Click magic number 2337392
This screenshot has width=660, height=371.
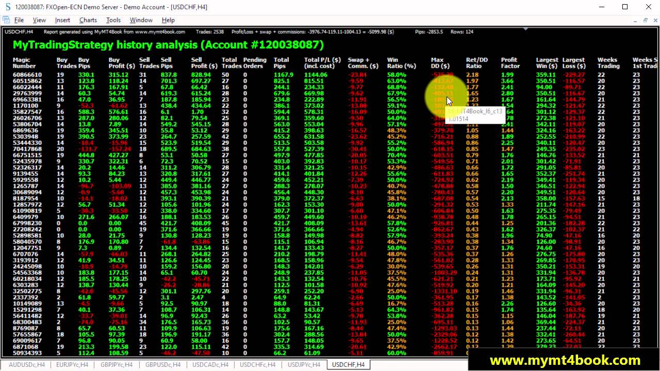25,297
